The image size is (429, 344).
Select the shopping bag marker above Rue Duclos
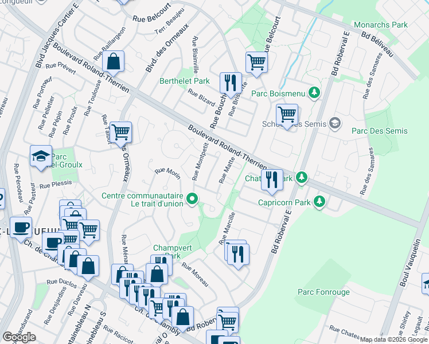[x=88, y=267]
